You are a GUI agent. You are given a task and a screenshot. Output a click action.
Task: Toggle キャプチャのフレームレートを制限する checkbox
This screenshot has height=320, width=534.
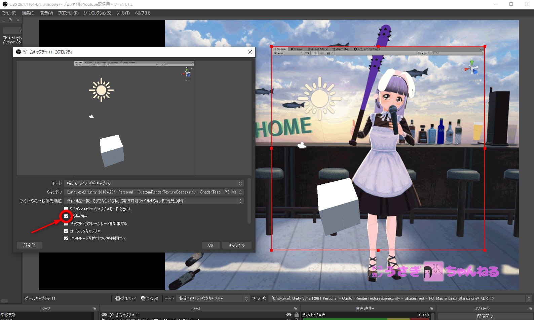(66, 224)
